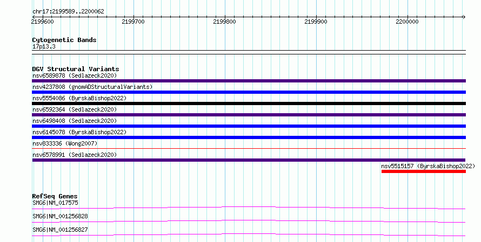
Task: Select the magenta line of SMG6|NM_001256828
Action: coord(249,221)
